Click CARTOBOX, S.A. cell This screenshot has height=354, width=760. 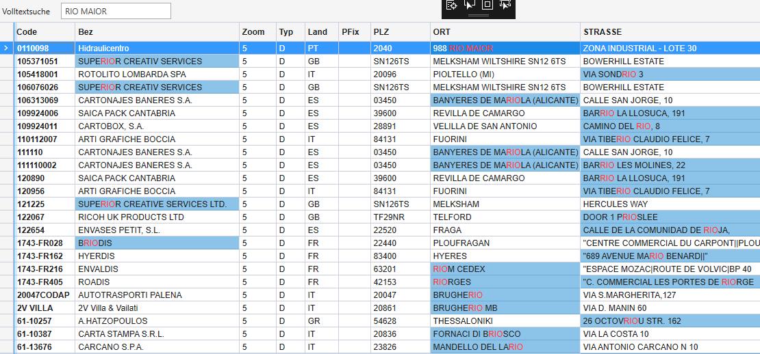coord(157,126)
